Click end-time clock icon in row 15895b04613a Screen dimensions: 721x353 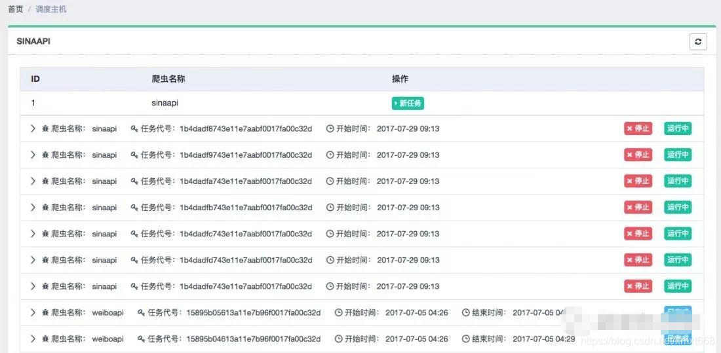tap(465, 339)
